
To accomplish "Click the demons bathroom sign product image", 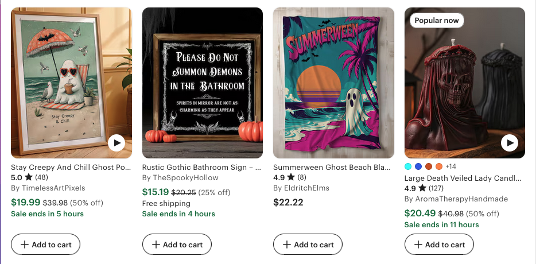I will [202, 83].
